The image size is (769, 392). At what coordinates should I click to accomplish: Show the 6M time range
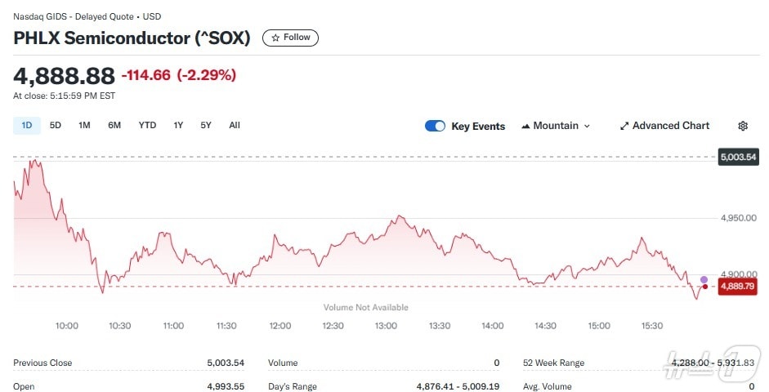click(x=114, y=125)
